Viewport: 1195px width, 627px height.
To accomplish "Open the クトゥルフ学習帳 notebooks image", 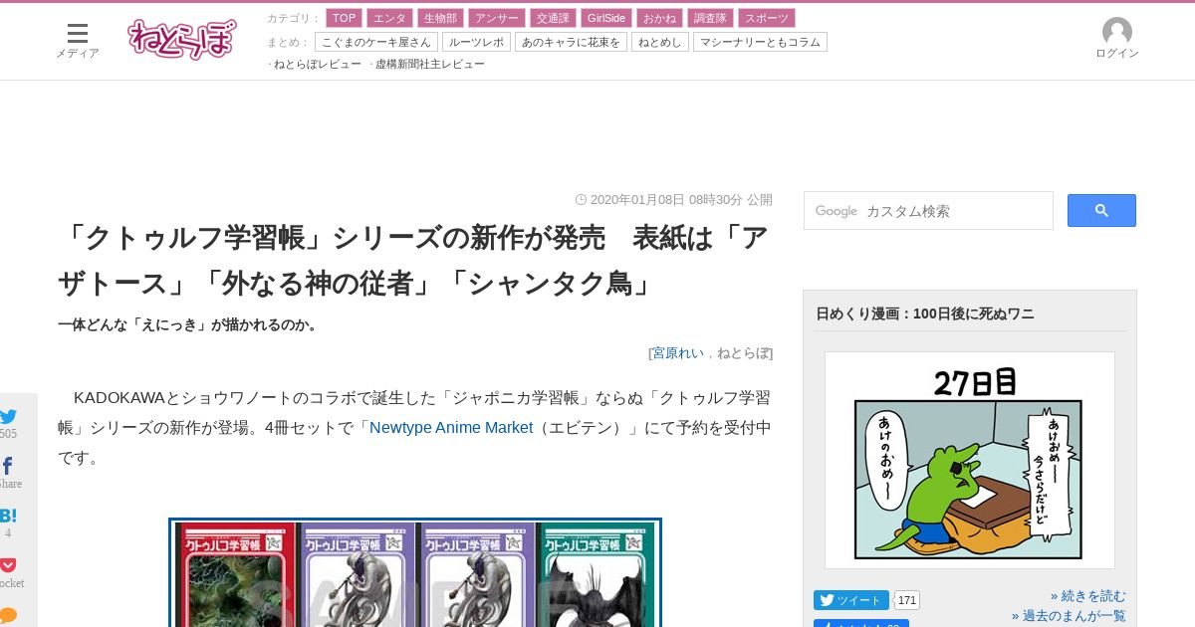I will (415, 572).
